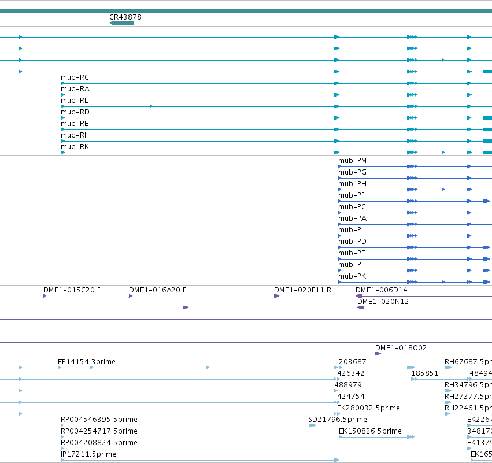Select the mub-RA transcript label
Screen dimensions: 492x463
coord(75,89)
